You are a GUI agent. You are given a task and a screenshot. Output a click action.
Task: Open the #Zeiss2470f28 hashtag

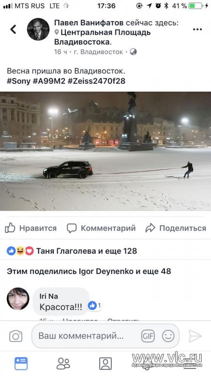click(96, 81)
